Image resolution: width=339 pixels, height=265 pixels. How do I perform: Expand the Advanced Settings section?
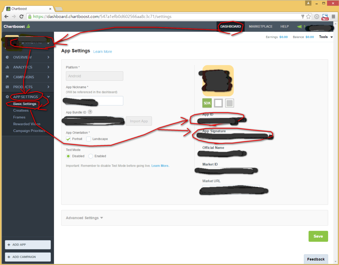coord(84,218)
